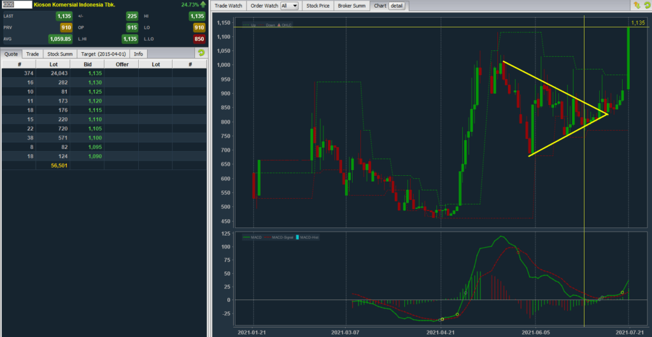The height and width of the screenshot is (337, 652).
Task: Click the bid price 1,125
Action: coord(95,92)
